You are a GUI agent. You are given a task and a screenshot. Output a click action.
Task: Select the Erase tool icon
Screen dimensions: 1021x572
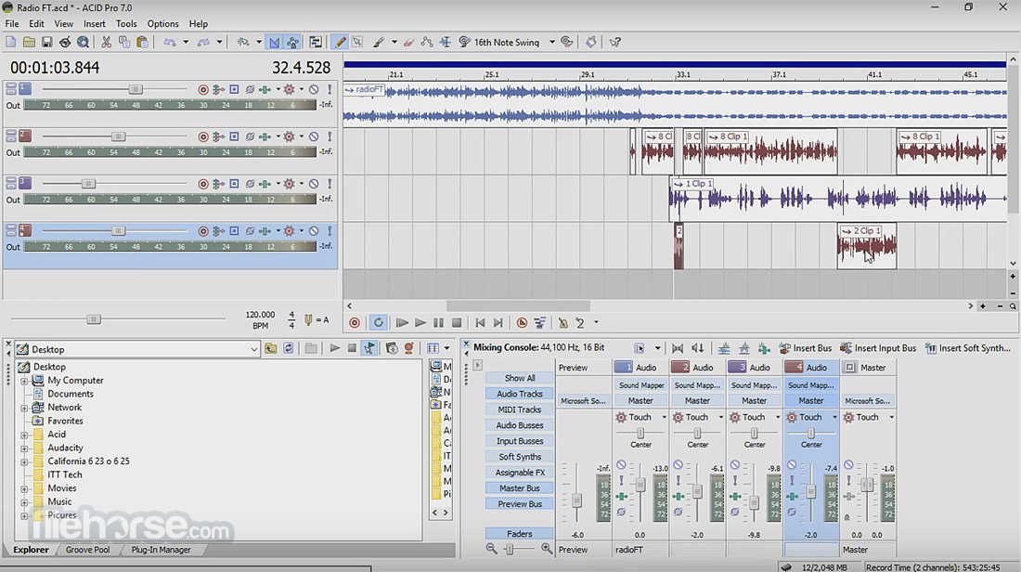tap(409, 43)
